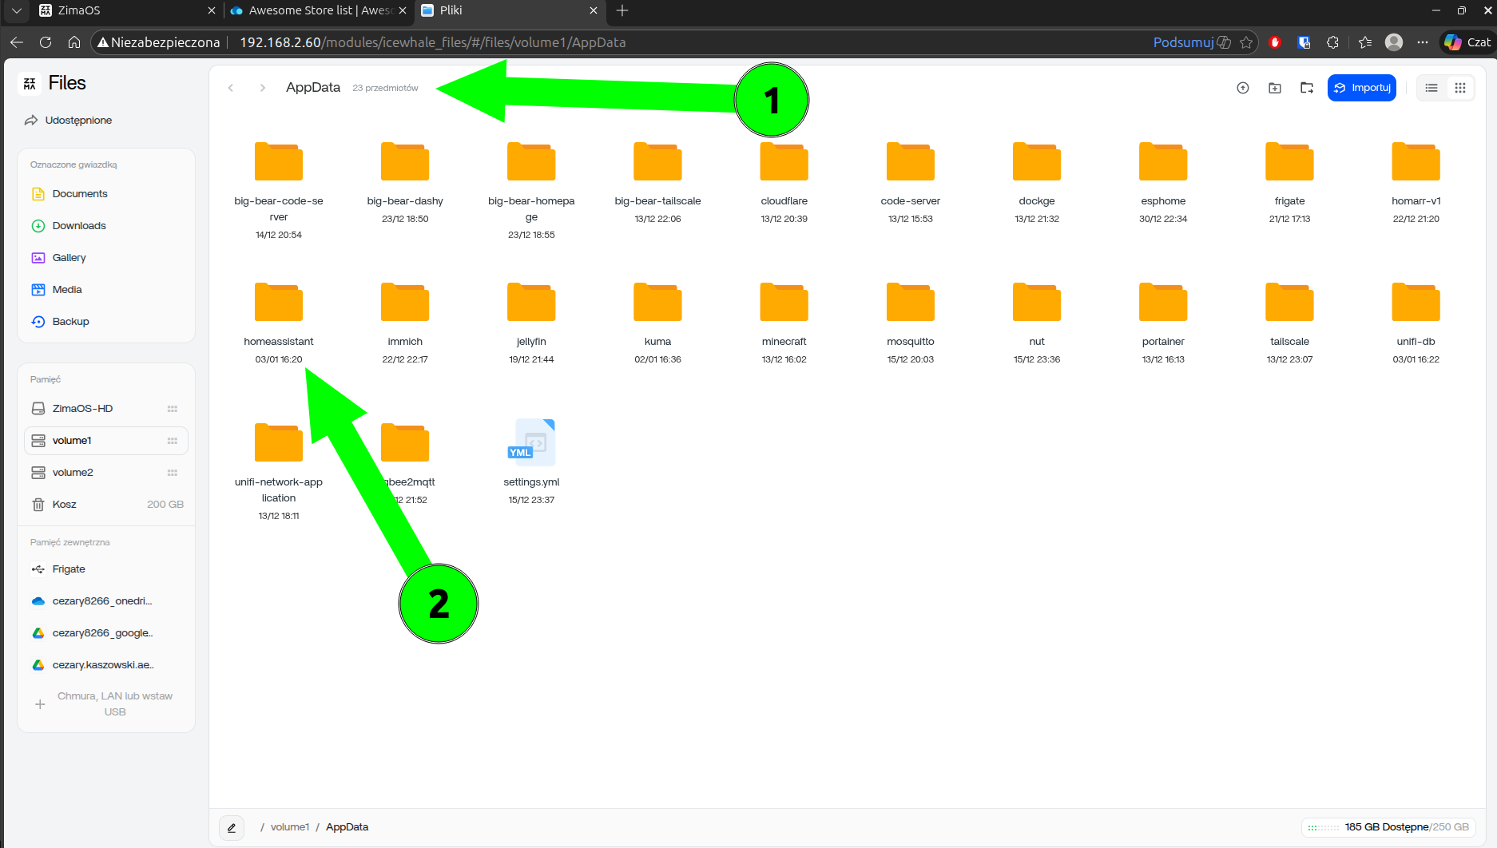Open the Frigate USB storage

coord(69,569)
